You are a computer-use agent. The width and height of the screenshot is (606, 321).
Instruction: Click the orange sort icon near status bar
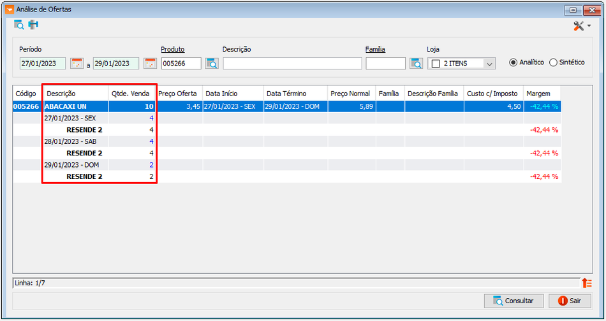(x=587, y=283)
